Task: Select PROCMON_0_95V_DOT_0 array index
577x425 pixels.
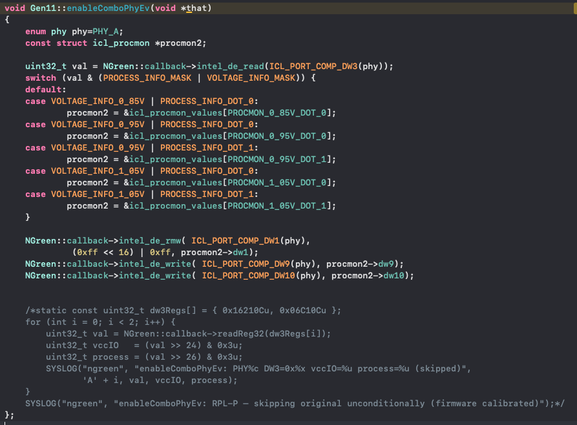Action: coord(277,136)
